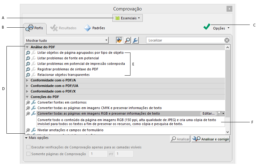Open the Essenciais library dropdown
Screen dimensions: 256x165
pyautogui.click(x=128, y=18)
